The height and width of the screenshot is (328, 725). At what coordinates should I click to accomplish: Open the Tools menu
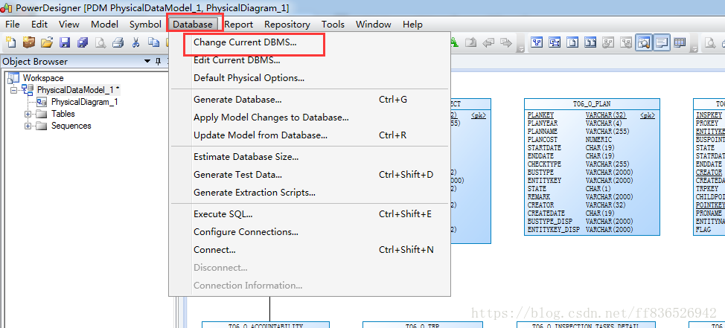333,25
